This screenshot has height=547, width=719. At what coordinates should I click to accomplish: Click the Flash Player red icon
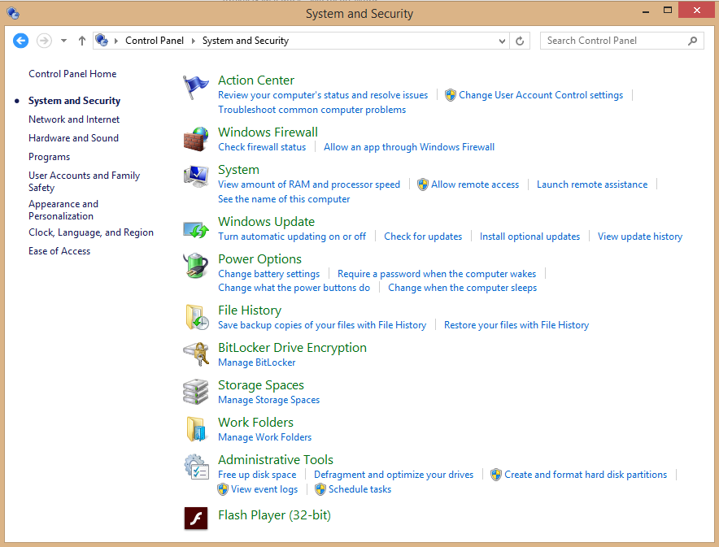pyautogui.click(x=196, y=518)
